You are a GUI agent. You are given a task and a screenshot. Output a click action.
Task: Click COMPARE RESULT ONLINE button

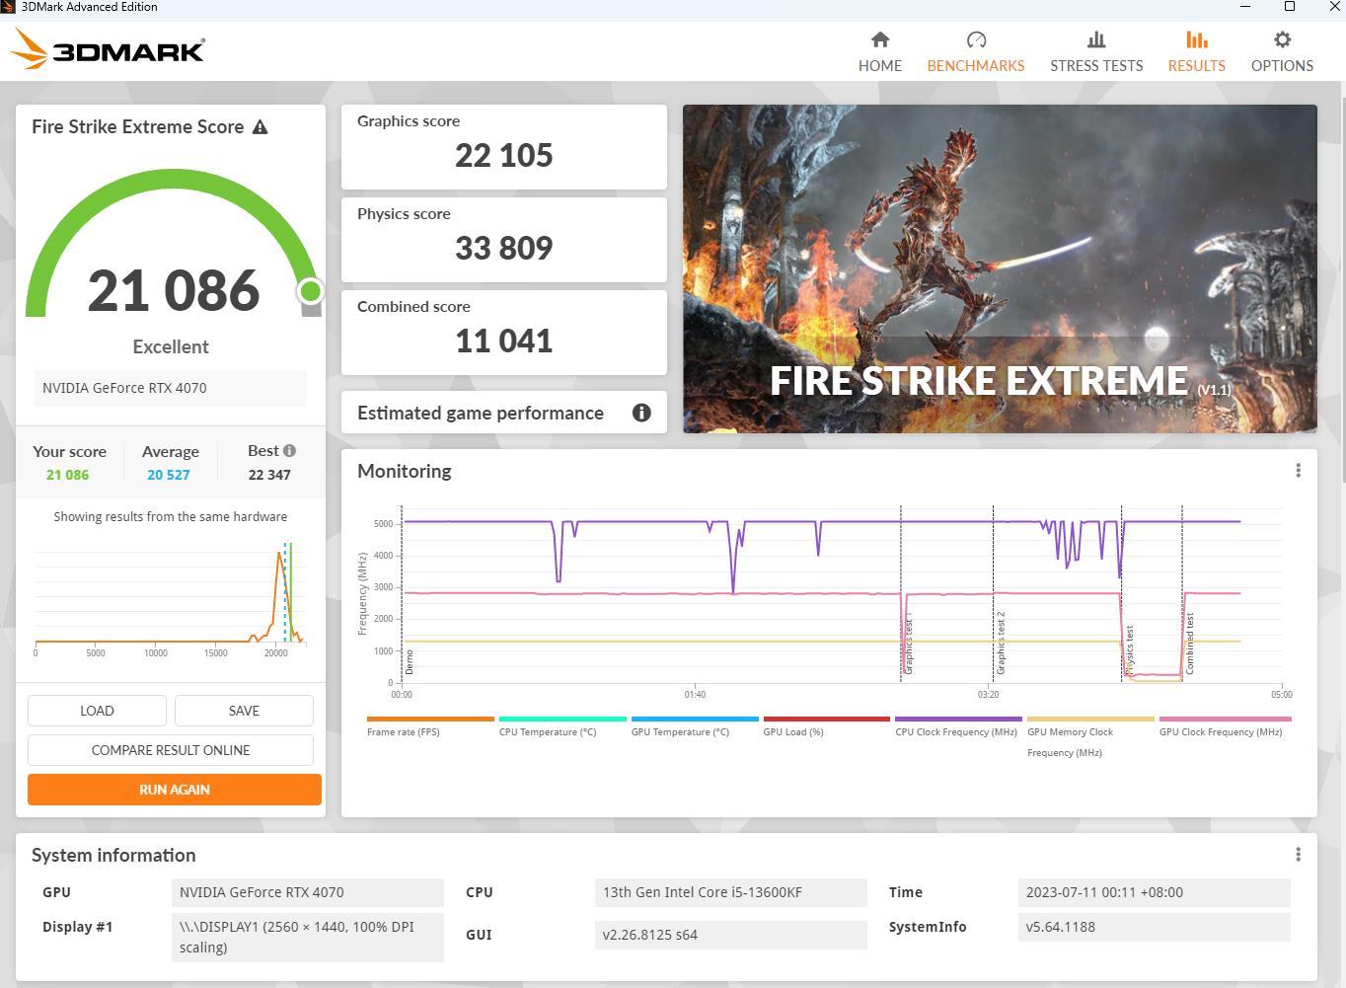point(171,750)
